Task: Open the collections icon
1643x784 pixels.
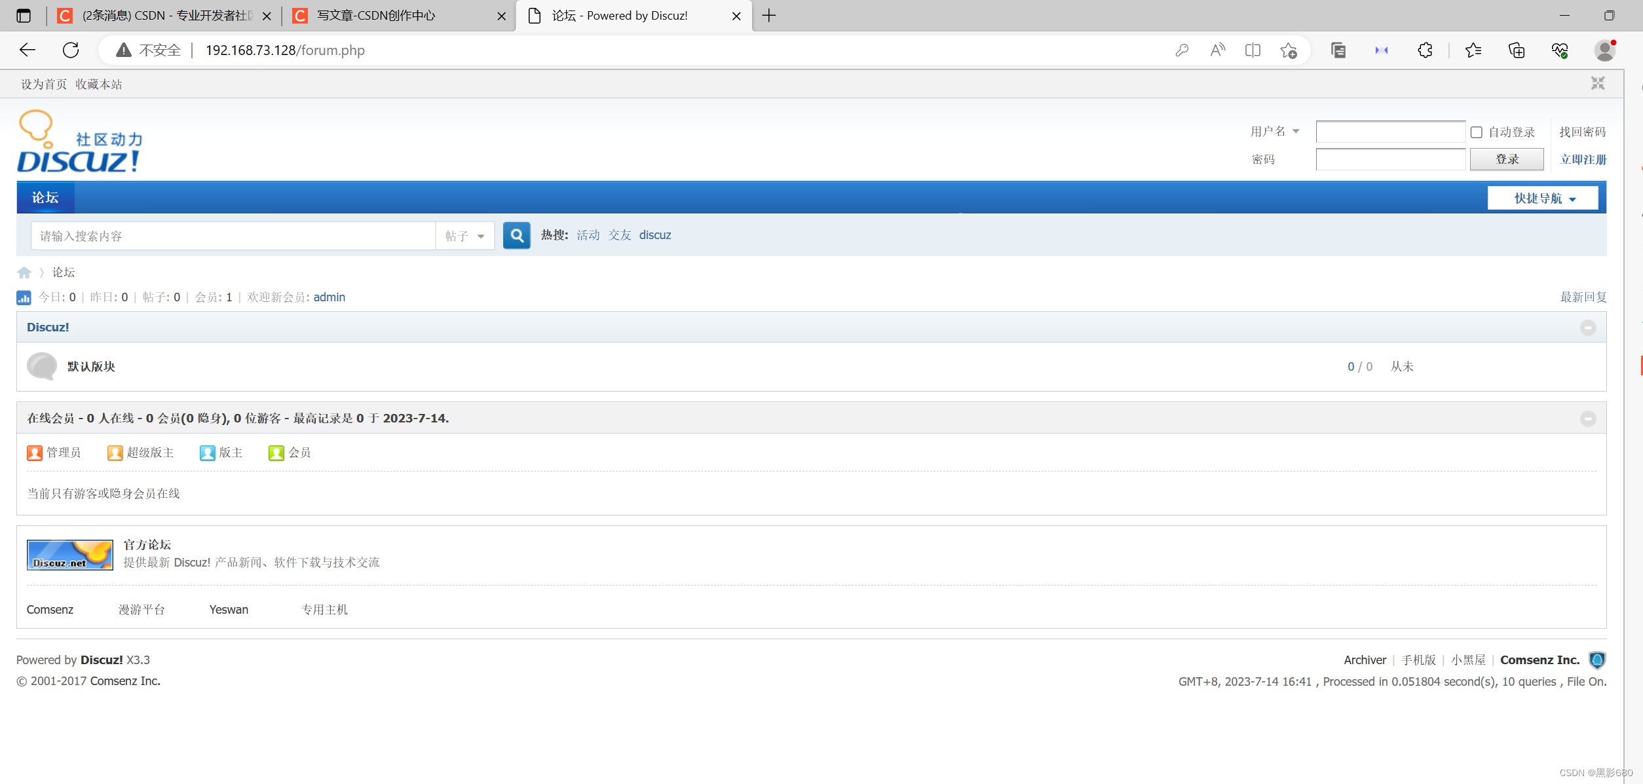Action: pyautogui.click(x=1517, y=50)
